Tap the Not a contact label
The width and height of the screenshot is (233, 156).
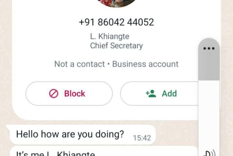pos(79,64)
